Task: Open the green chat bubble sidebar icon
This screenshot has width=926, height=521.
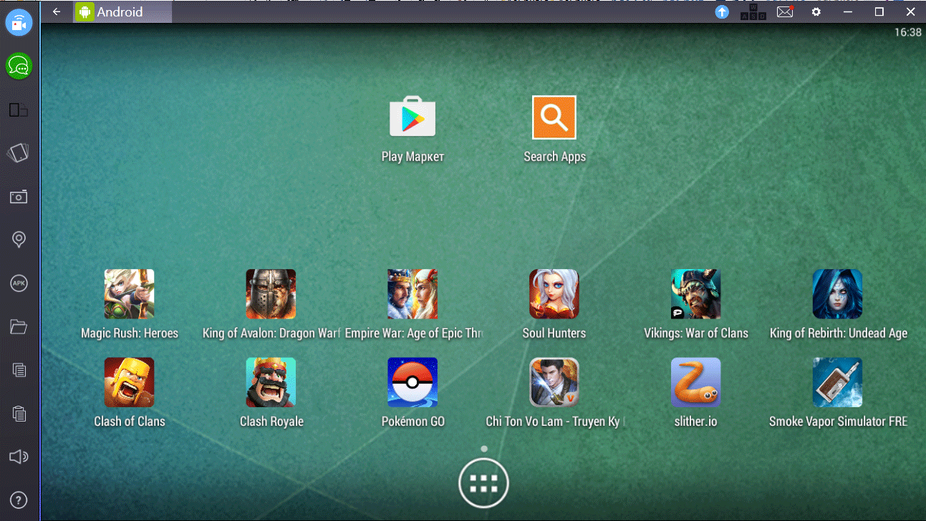Action: [19, 67]
